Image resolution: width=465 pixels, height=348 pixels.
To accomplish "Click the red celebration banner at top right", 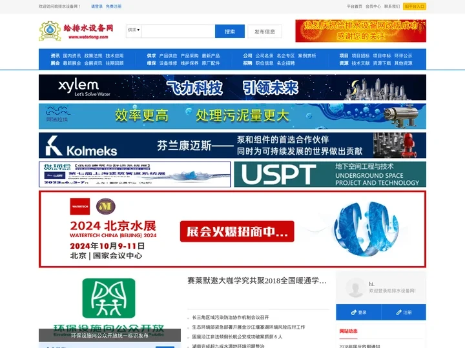I will point(360,31).
